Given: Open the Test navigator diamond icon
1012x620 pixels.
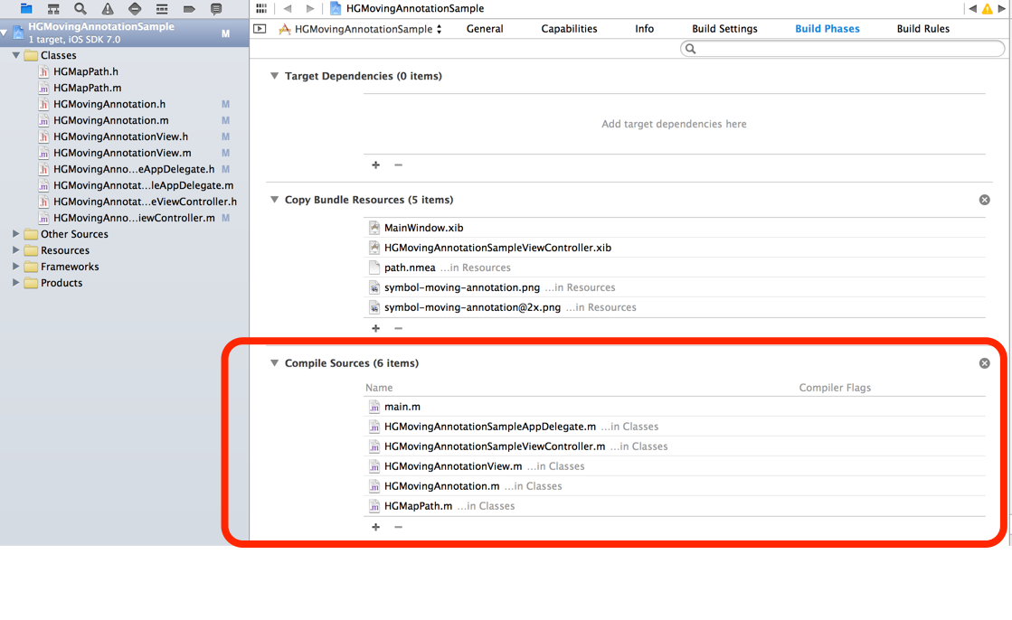Looking at the screenshot, I should tap(135, 8).
